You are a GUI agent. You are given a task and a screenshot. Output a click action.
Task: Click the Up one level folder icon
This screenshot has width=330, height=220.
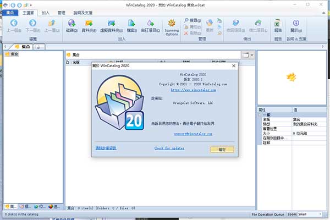coord(52,23)
